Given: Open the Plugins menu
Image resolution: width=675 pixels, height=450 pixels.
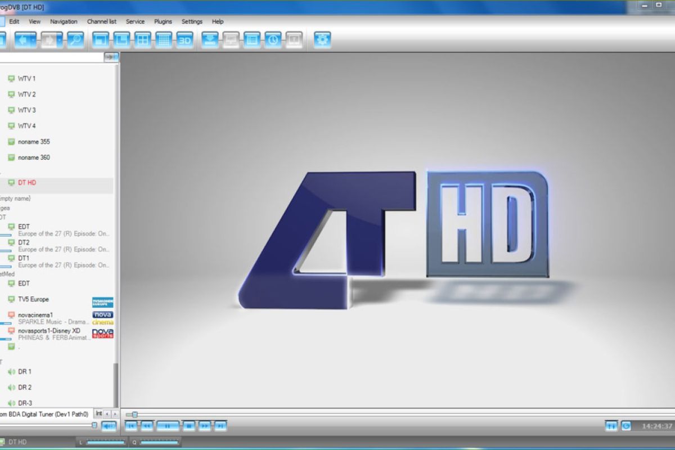Looking at the screenshot, I should click(x=163, y=21).
